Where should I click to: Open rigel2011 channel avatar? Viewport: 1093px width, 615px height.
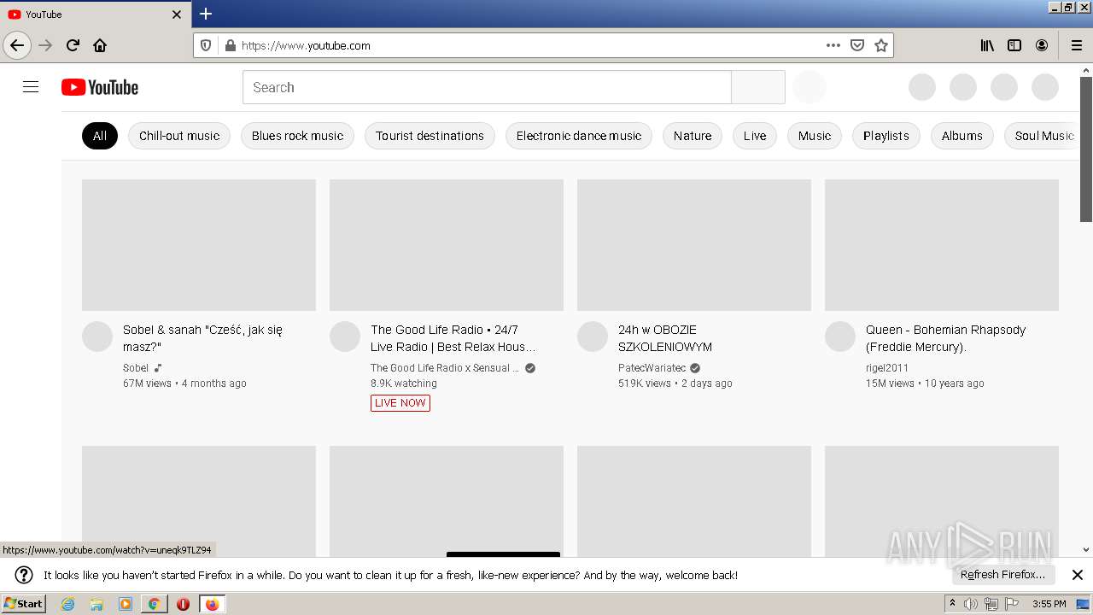840,337
